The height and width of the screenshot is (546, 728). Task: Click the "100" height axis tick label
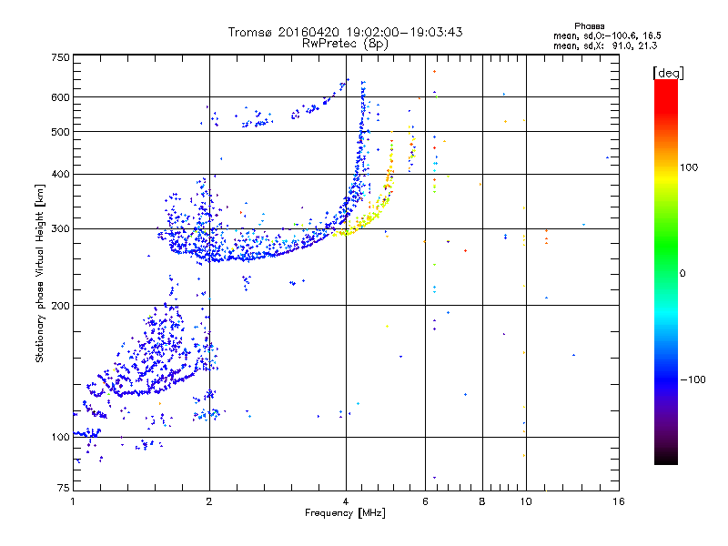pyautogui.click(x=60, y=437)
